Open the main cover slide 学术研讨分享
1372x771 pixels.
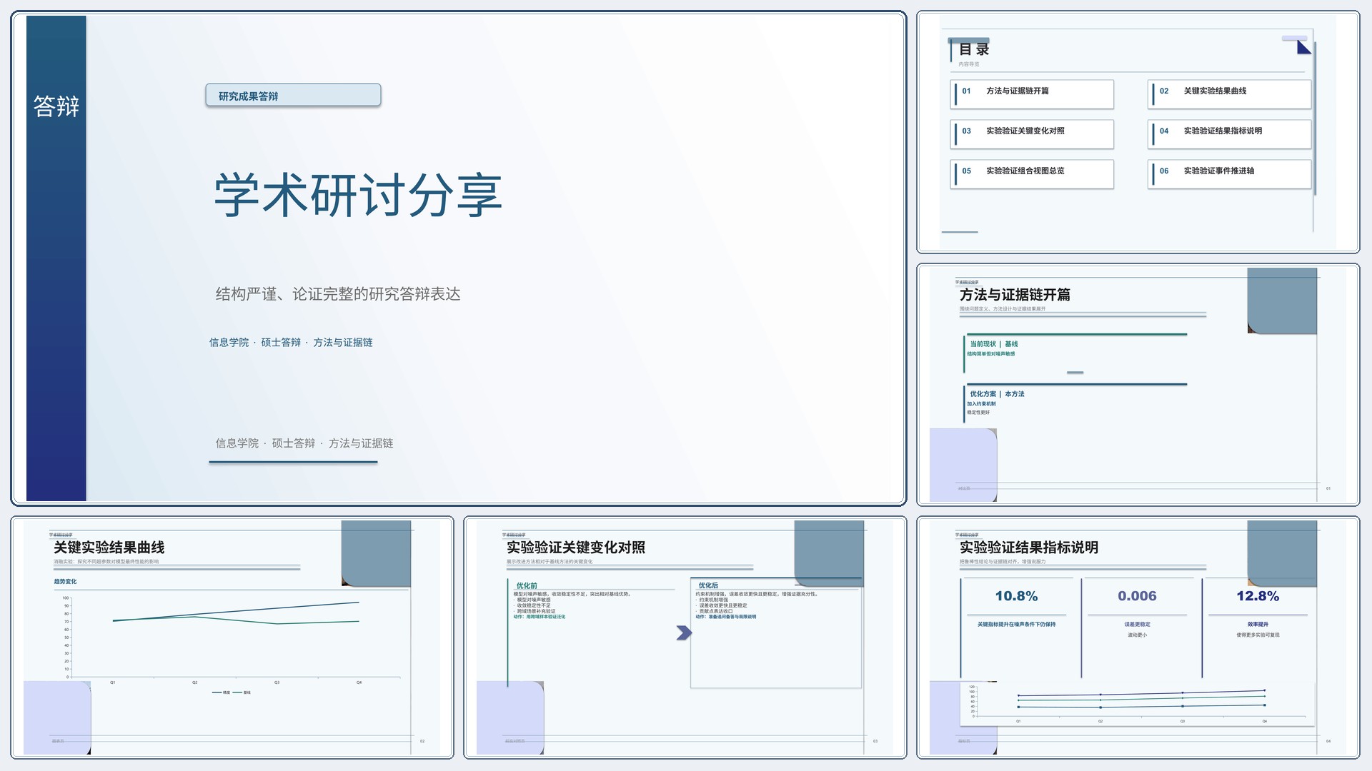point(459,258)
